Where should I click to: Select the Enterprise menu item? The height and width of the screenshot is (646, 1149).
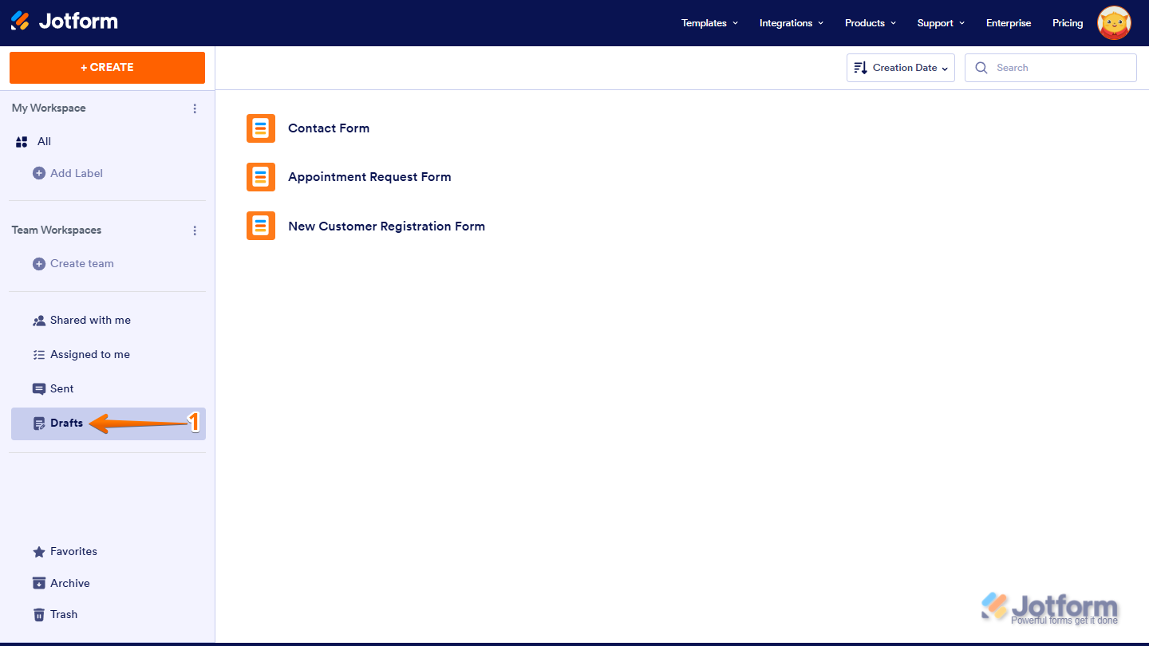coord(1008,23)
